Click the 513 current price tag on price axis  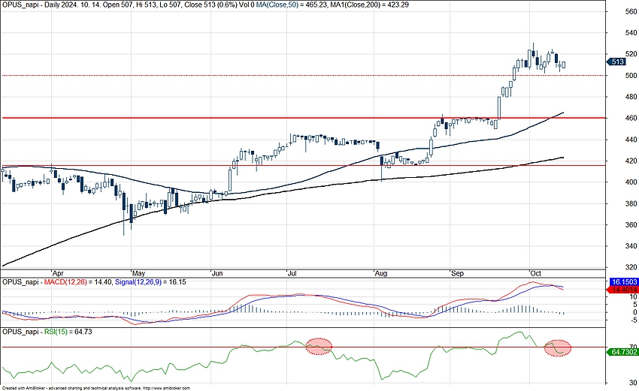pos(616,62)
